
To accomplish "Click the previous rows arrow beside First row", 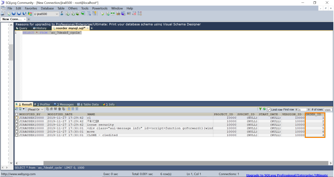I will pos(296,110).
